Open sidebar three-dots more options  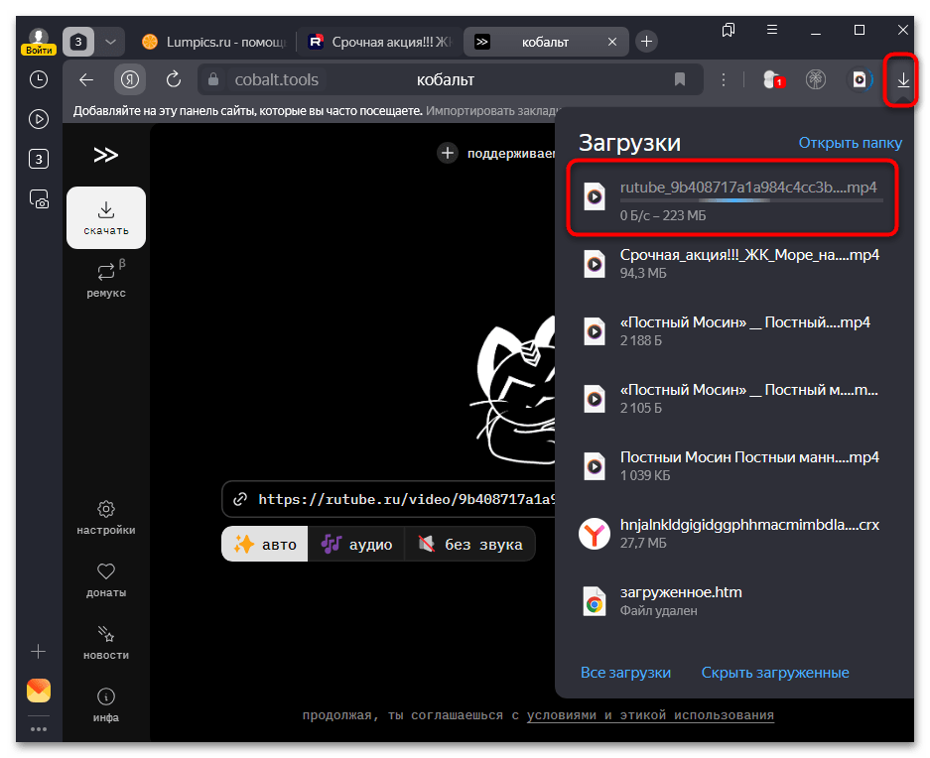pos(39,729)
